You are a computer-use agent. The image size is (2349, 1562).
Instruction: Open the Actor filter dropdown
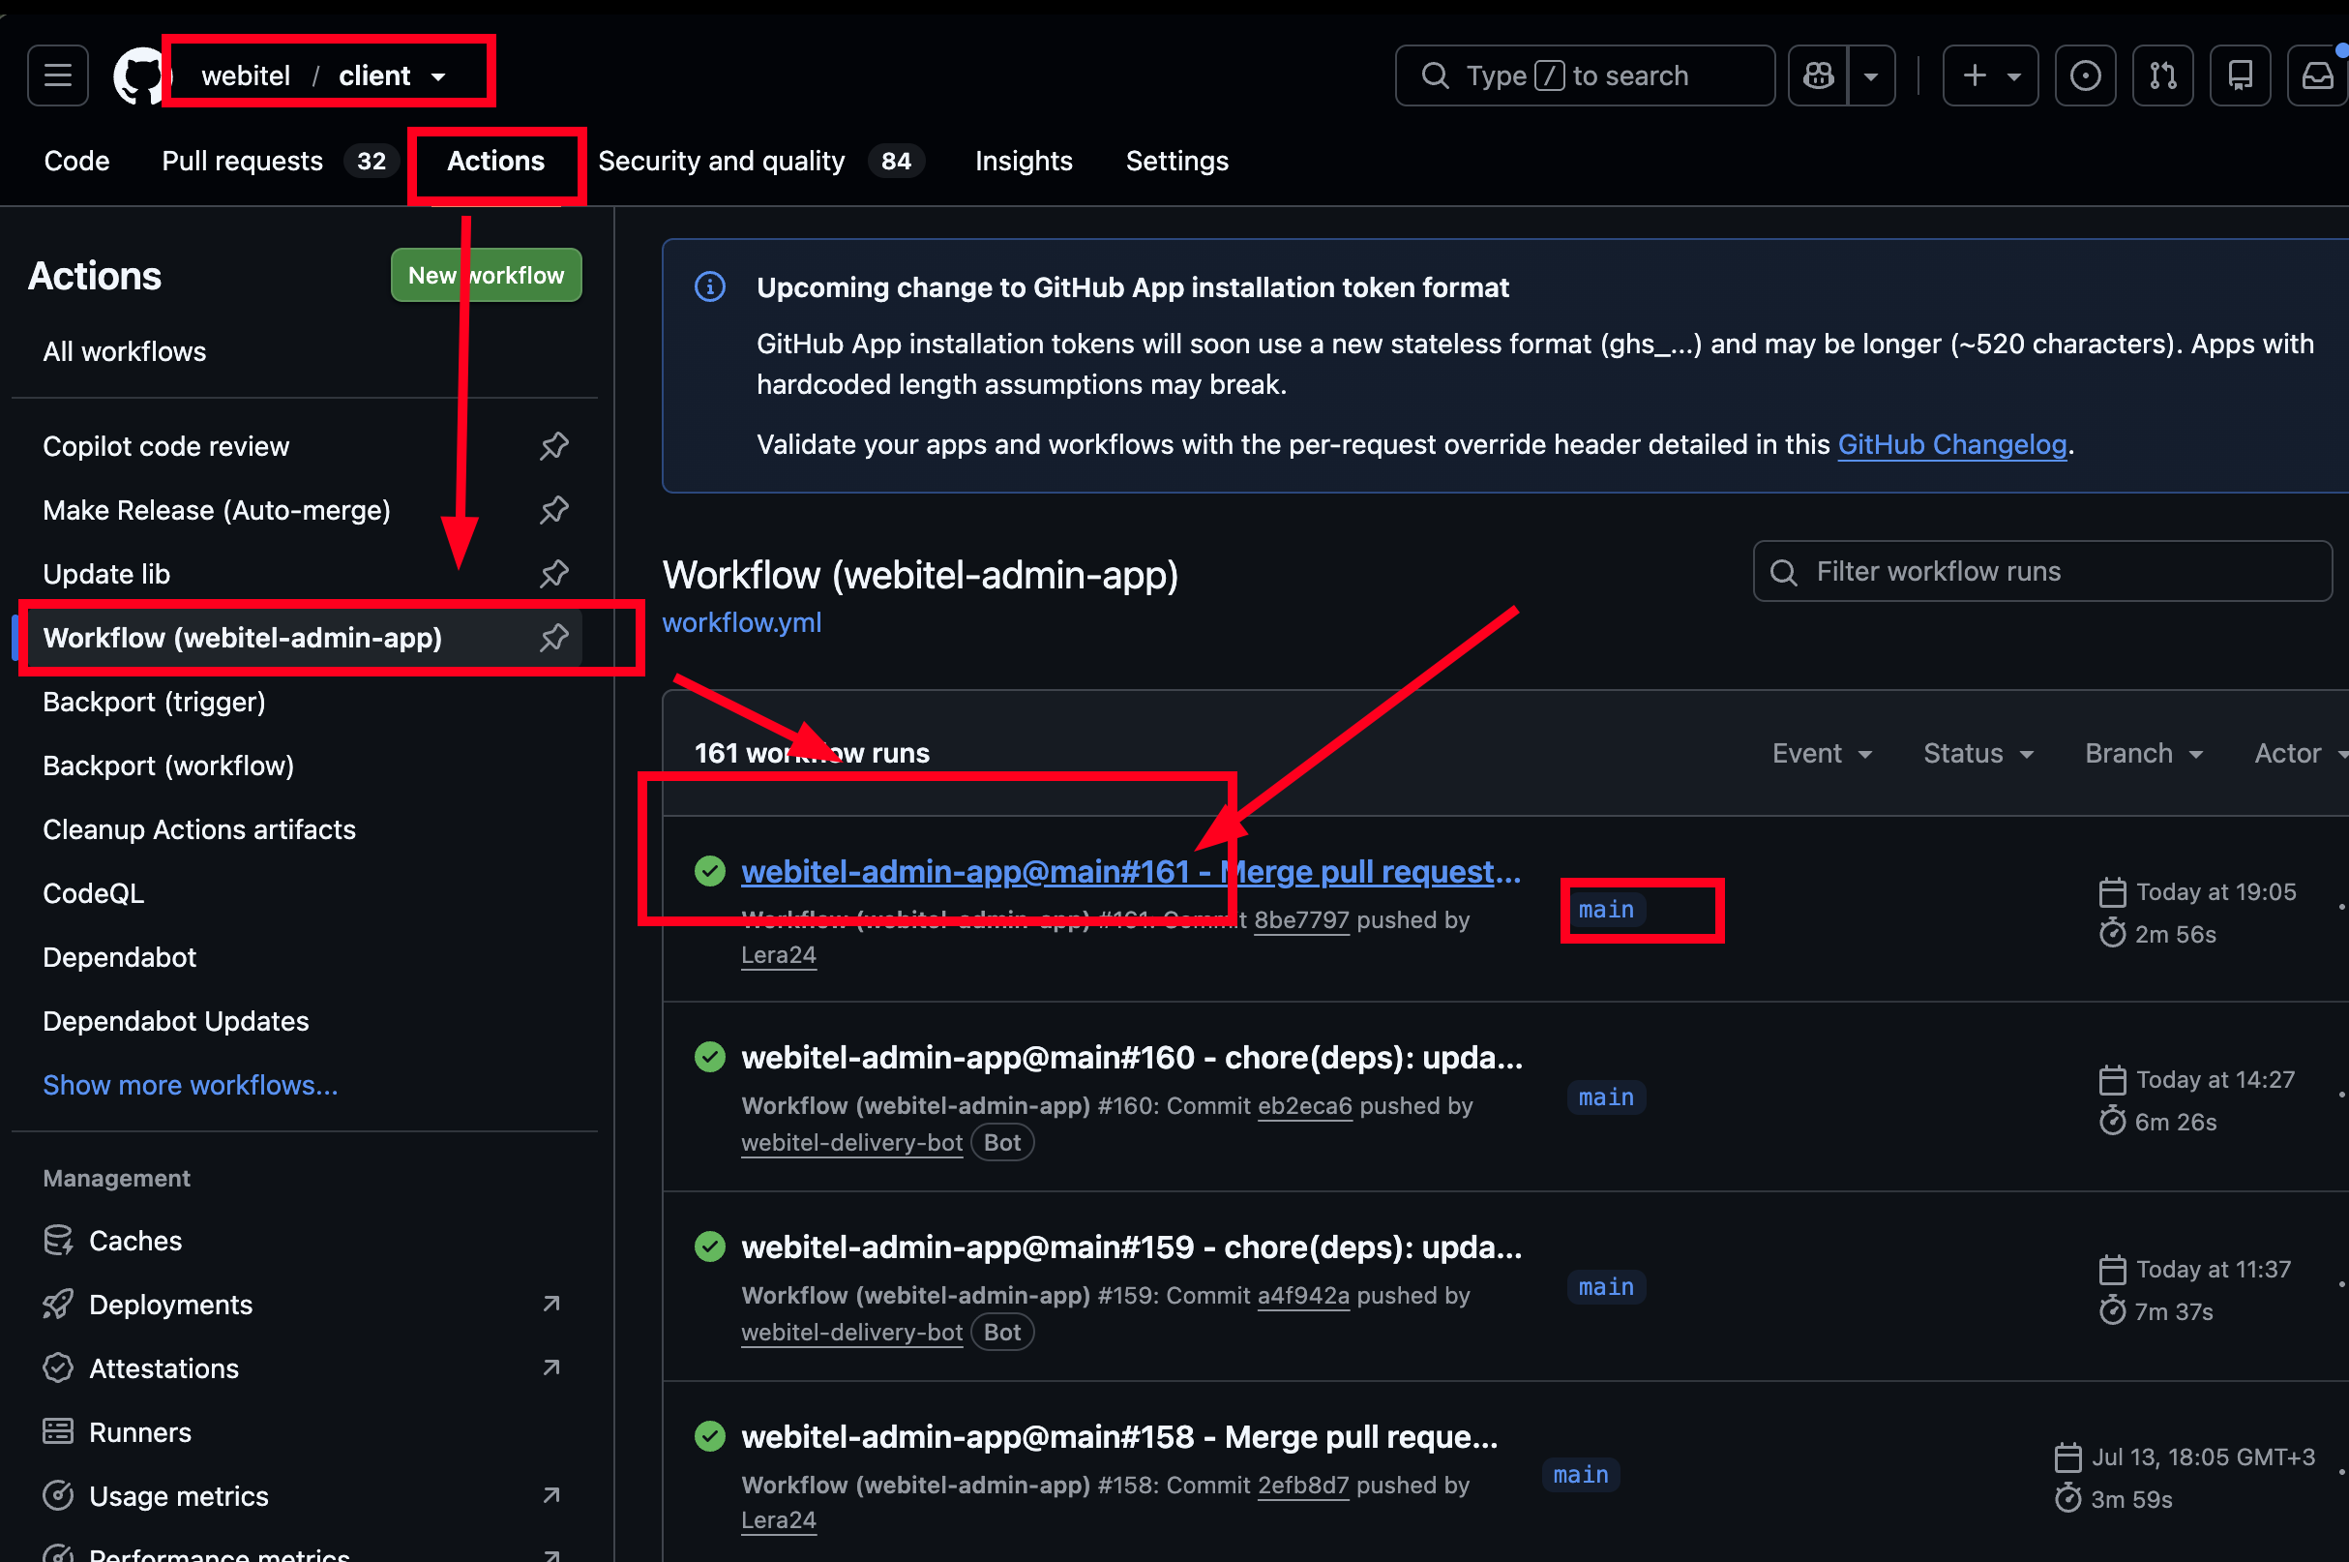(2300, 754)
